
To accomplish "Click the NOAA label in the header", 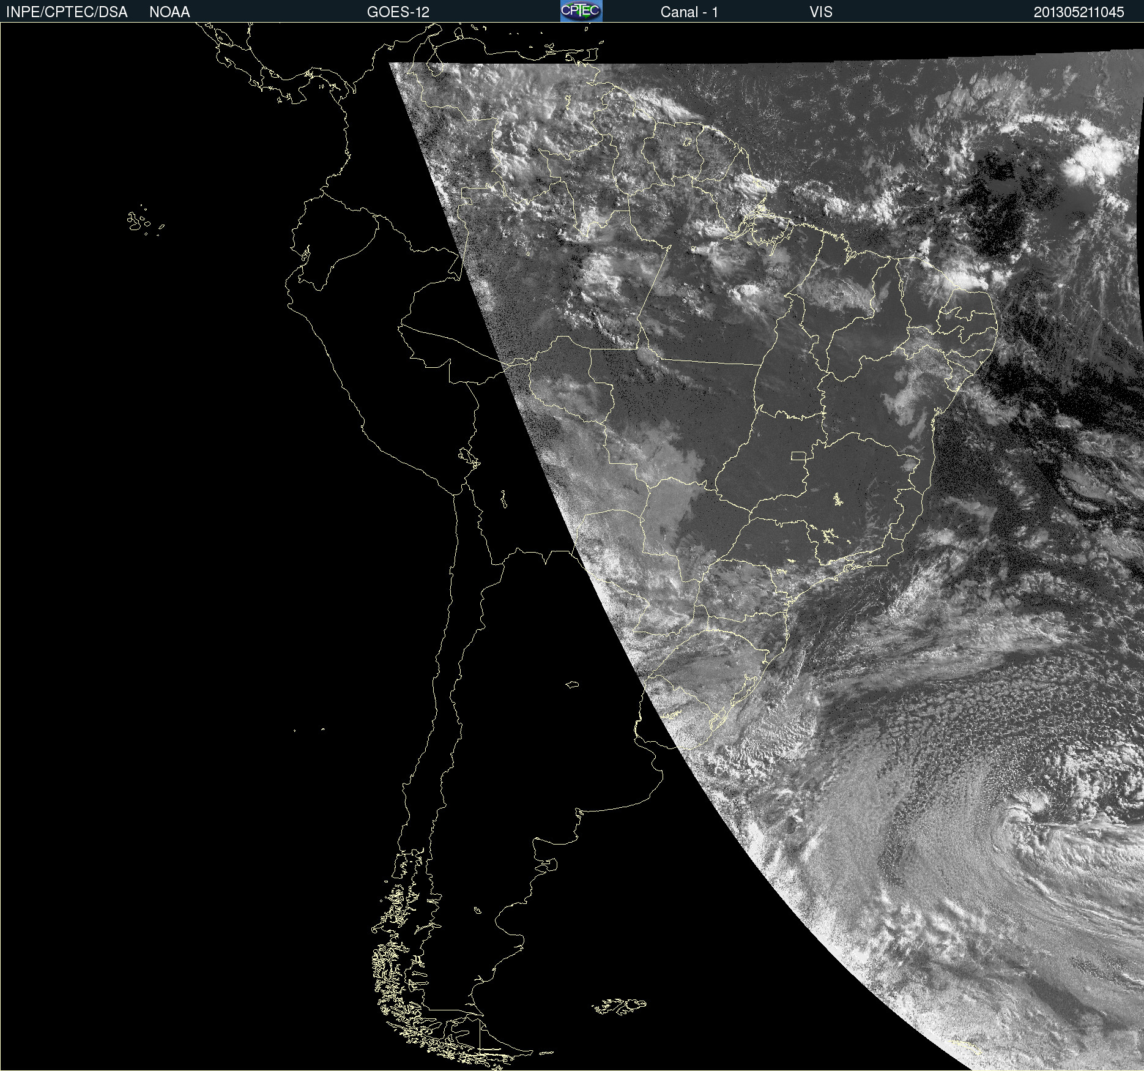I will pyautogui.click(x=169, y=12).
